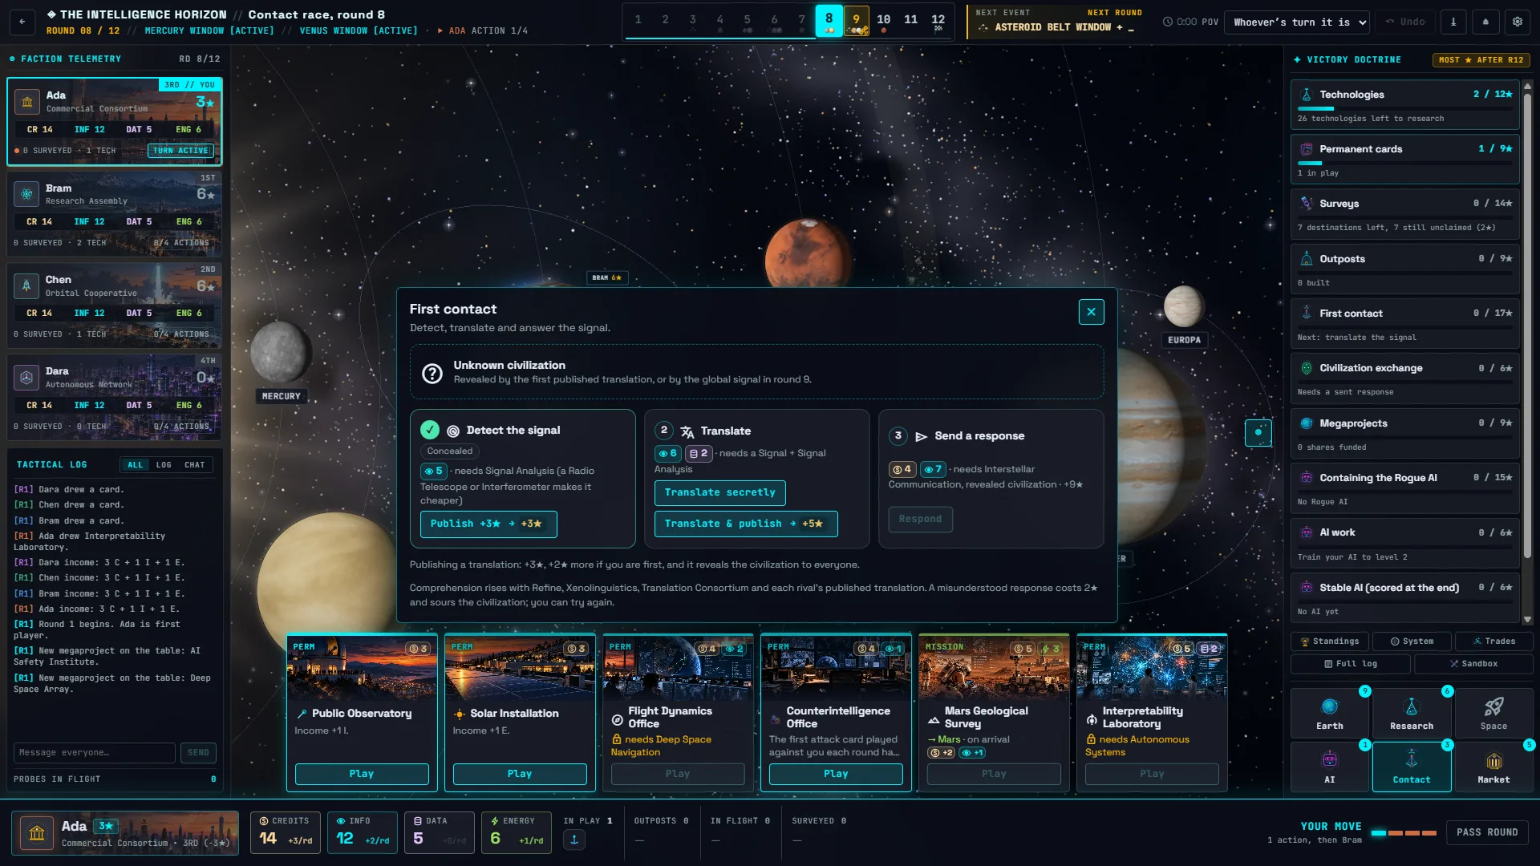Open settings via the gear icon
Viewport: 1540px width, 866px height.
tap(1518, 22)
